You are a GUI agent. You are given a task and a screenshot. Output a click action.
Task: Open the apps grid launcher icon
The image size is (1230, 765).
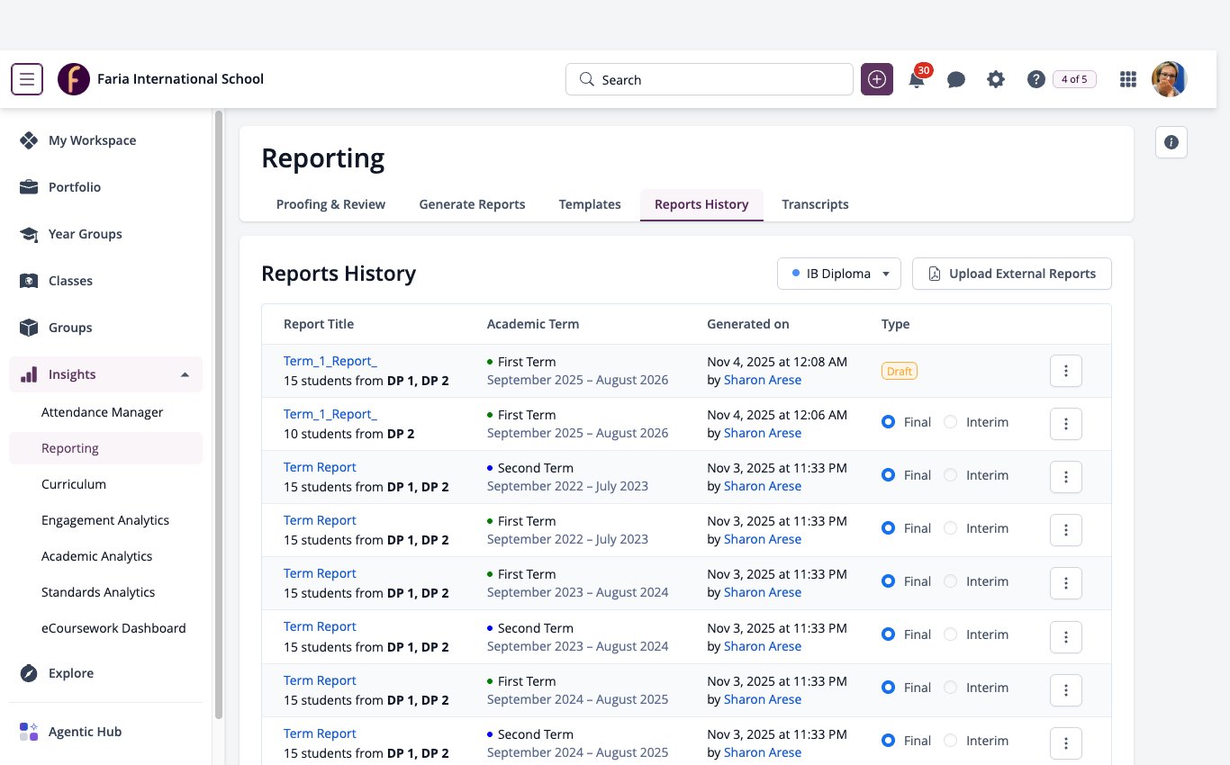point(1127,79)
